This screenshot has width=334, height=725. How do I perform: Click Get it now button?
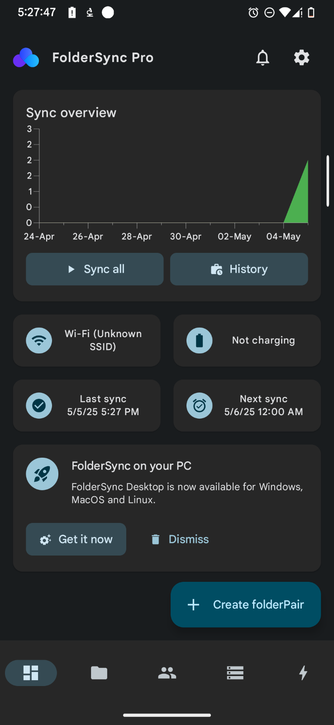coord(76,539)
